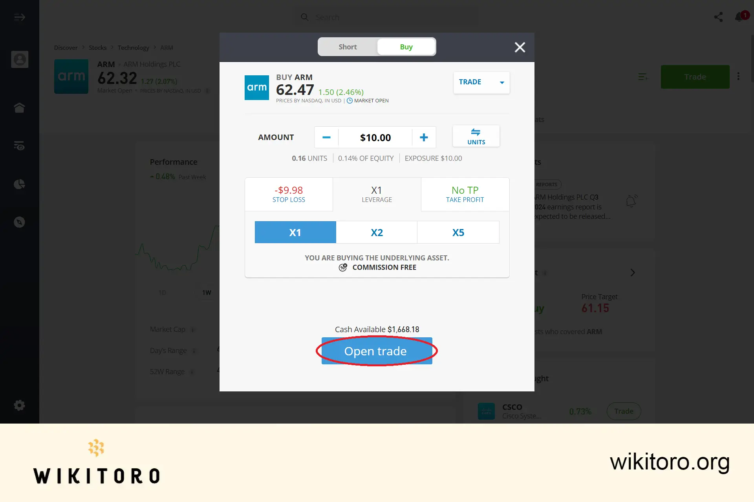
Task: Expand the ARM breadcrumb Technology dropdown
Action: (133, 47)
